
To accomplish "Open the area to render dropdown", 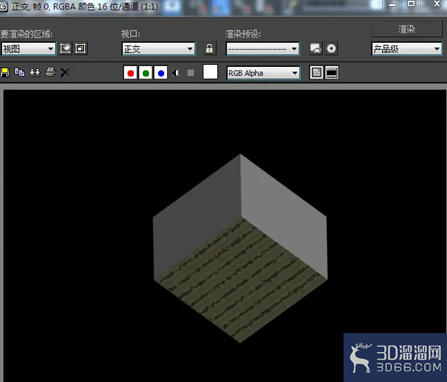I will (28, 49).
